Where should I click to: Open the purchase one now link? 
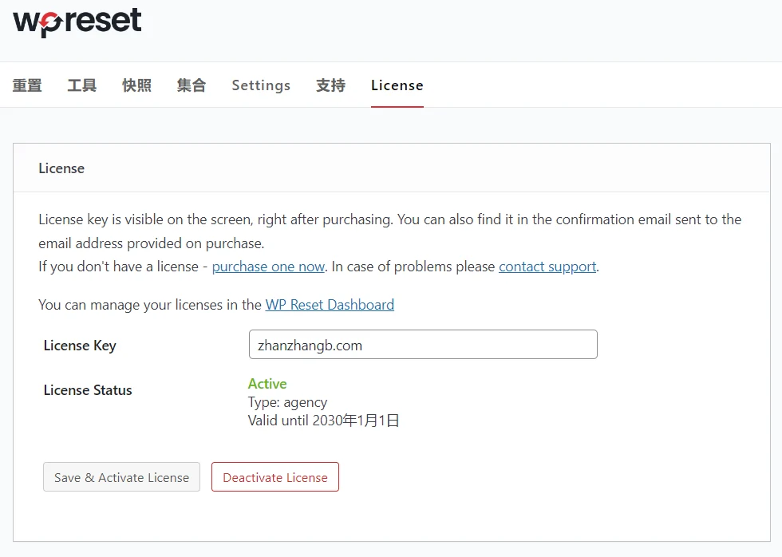268,266
